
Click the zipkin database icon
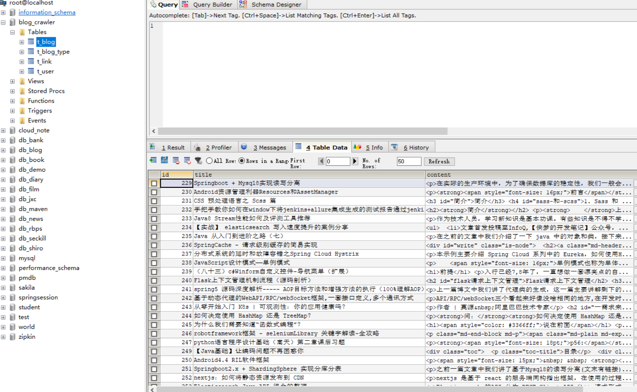click(12, 336)
